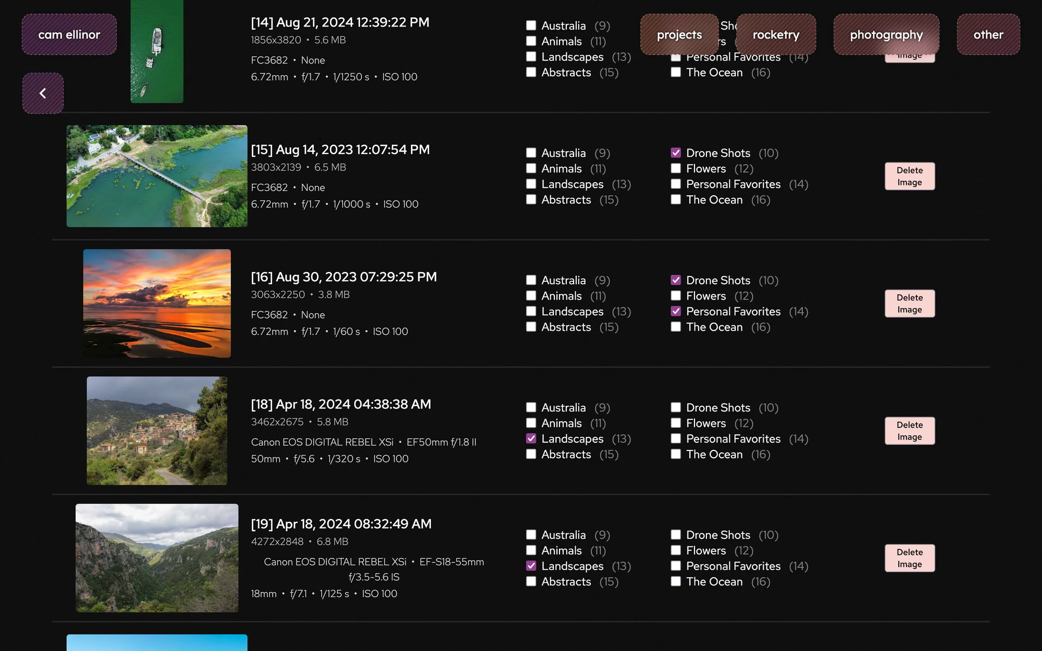This screenshot has height=651, width=1042.
Task: Click the title '[14] Aug 21, 2024 12:39:22 PM'
Action: coord(340,22)
